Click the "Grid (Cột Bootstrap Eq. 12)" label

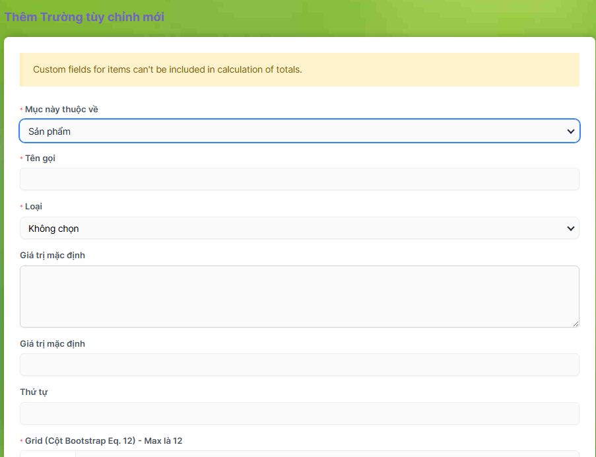pyautogui.click(x=103, y=440)
